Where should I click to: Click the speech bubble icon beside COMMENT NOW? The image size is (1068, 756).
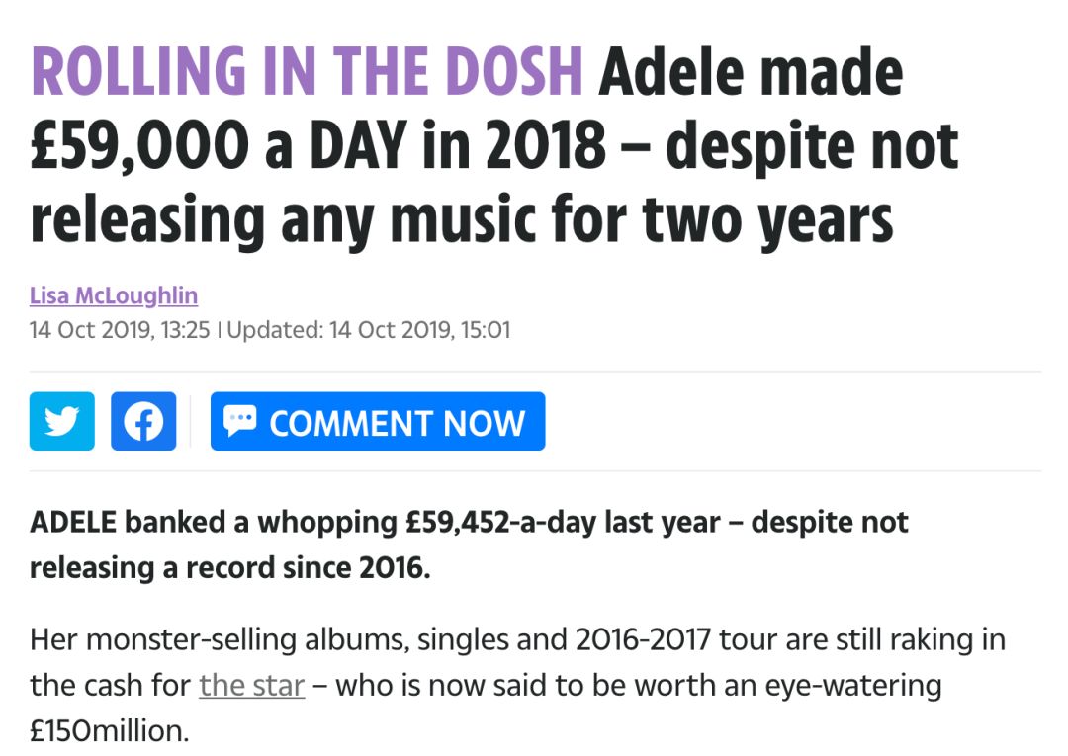(x=239, y=421)
